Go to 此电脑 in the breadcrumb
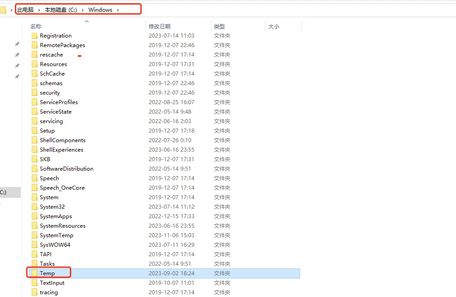 [25, 10]
